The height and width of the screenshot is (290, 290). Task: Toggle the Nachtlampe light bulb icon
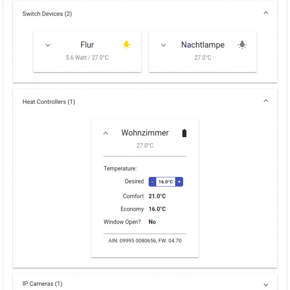tap(242, 45)
